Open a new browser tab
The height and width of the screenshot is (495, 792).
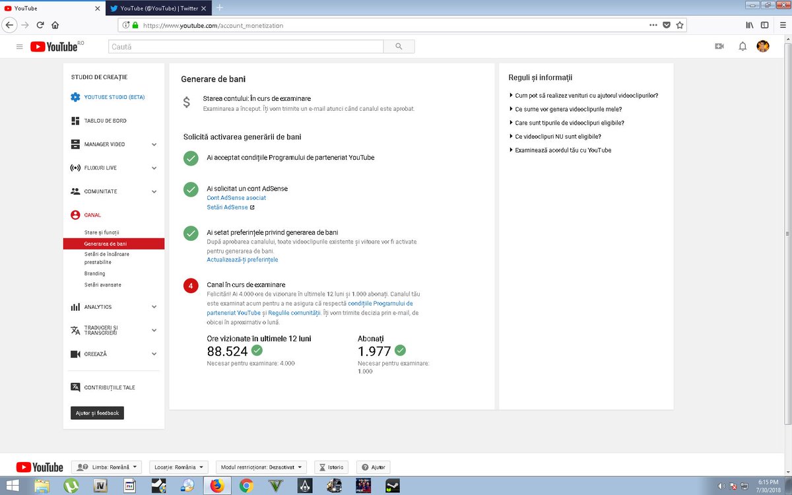pyautogui.click(x=220, y=8)
